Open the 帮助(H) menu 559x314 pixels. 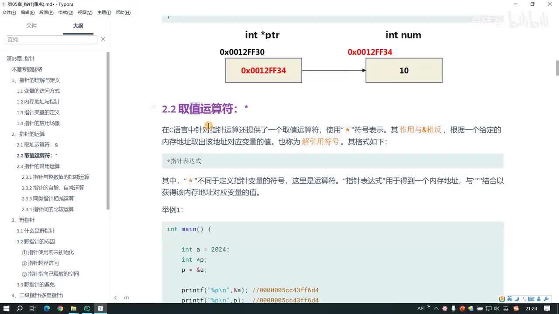click(123, 13)
